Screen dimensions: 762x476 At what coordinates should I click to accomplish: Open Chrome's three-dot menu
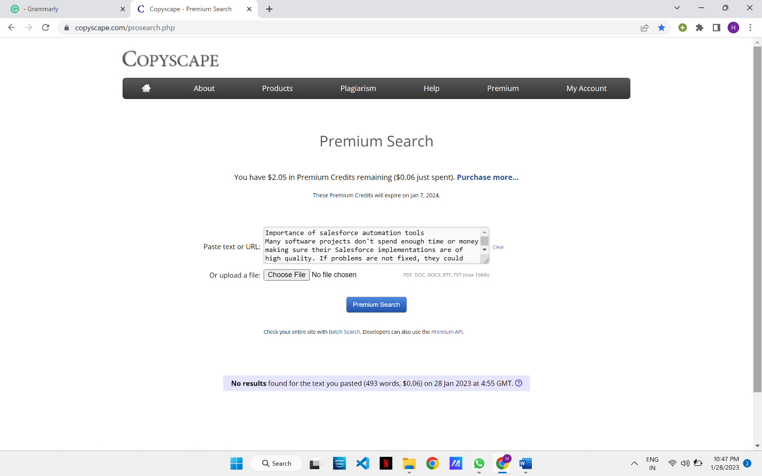[750, 28]
